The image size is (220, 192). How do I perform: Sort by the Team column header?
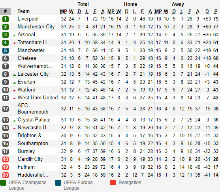[24, 11]
